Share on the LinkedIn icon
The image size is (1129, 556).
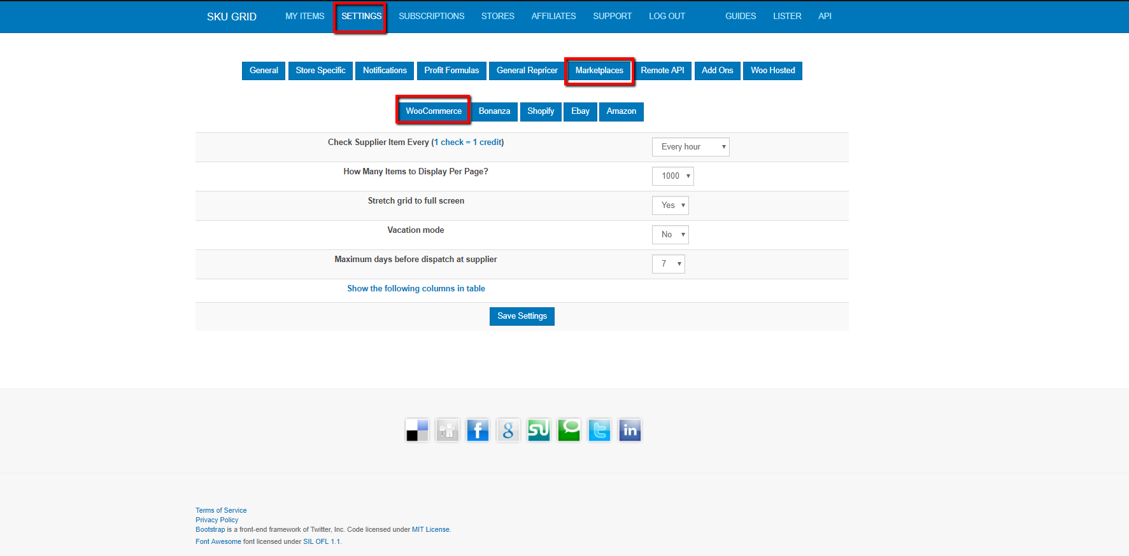[x=630, y=431]
